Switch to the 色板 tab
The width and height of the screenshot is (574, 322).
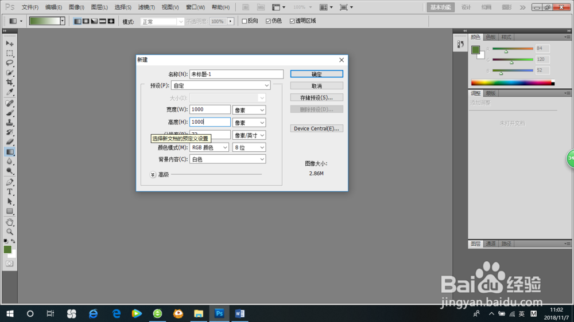[491, 37]
